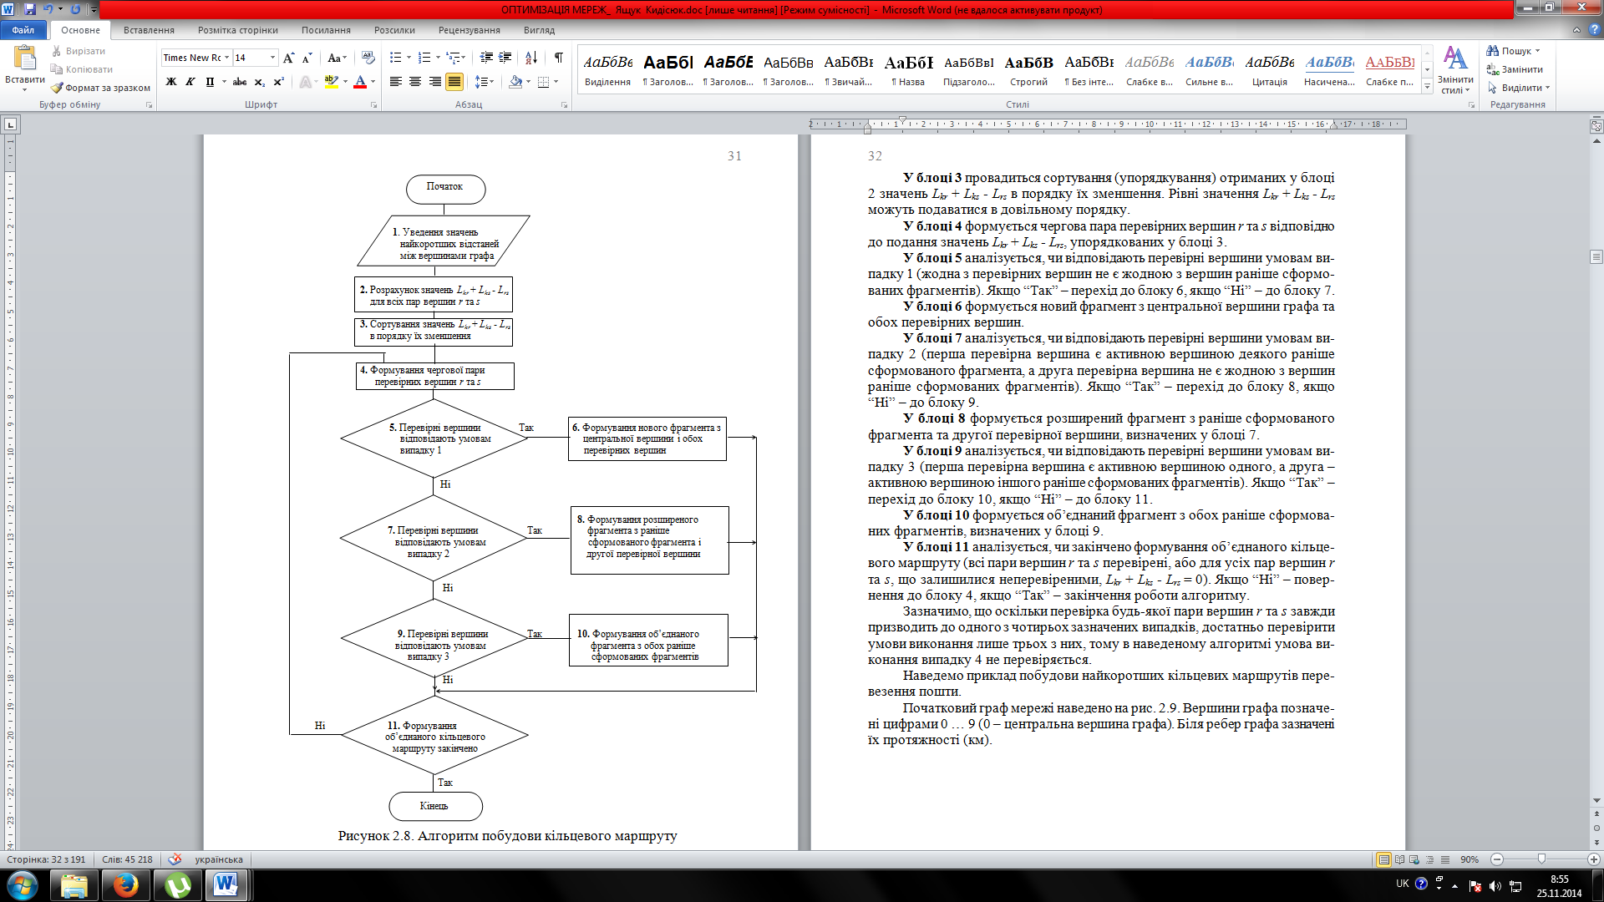Click the red font color button
1604x902 pixels.
tap(360, 82)
